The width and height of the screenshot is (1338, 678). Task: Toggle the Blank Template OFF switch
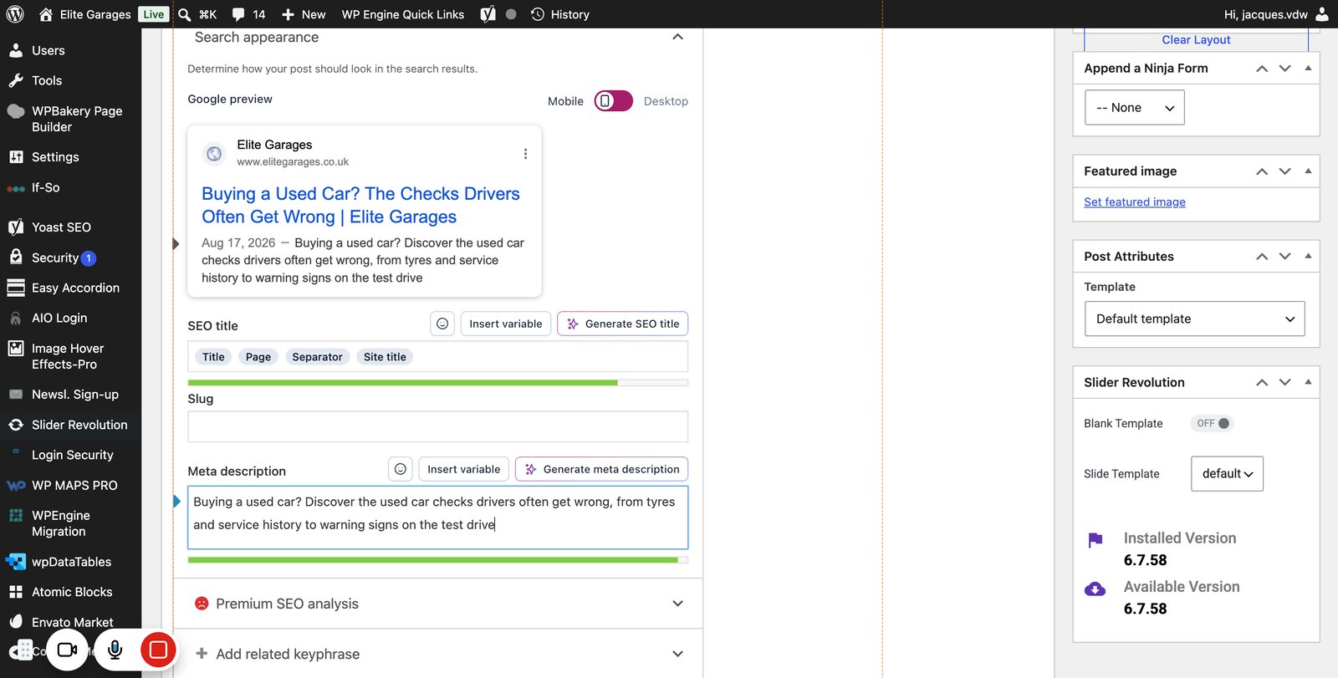1213,423
